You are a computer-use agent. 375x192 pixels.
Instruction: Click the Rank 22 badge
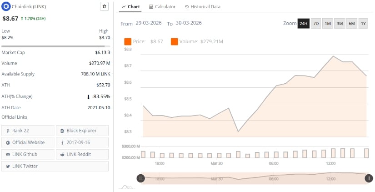coord(28,131)
